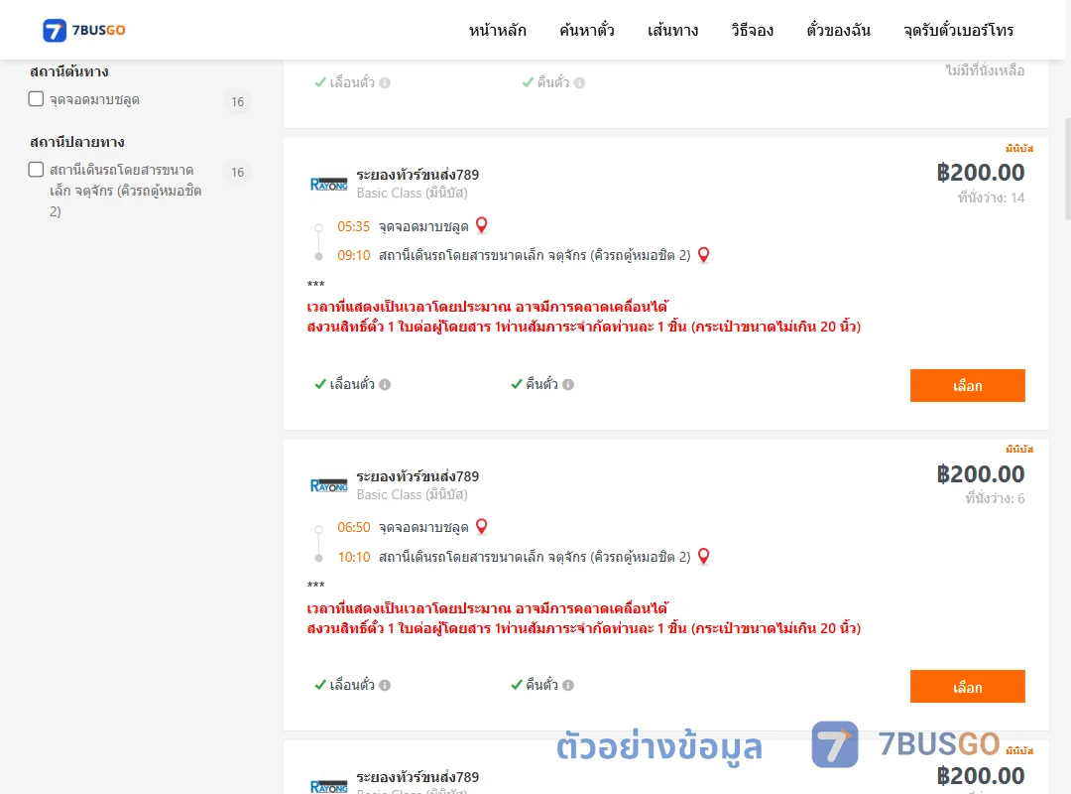This screenshot has width=1071, height=794.
Task: Open the ค้นหาตั๋ว menu item
Action: click(587, 30)
